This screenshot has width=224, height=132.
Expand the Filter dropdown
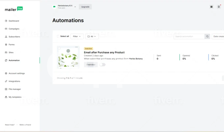point(77,36)
